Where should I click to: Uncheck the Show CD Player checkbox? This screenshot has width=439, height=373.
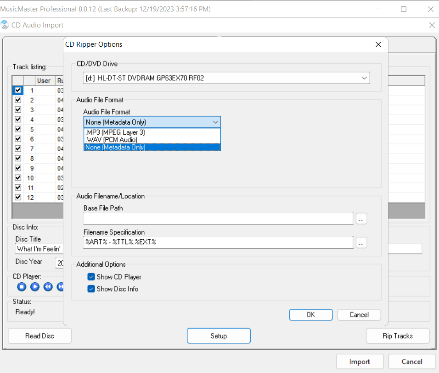point(91,277)
